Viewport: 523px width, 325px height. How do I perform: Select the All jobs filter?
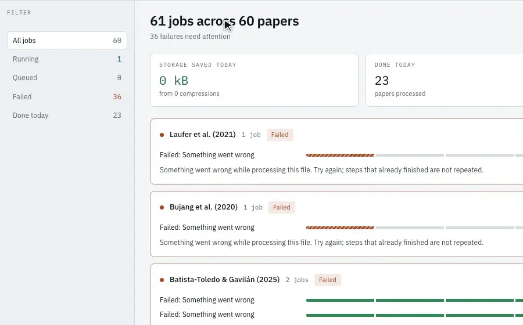point(67,40)
